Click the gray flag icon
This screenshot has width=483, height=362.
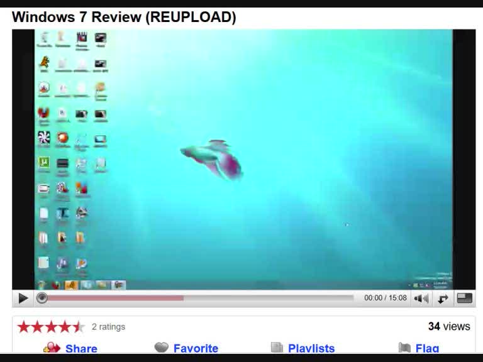[x=404, y=348]
